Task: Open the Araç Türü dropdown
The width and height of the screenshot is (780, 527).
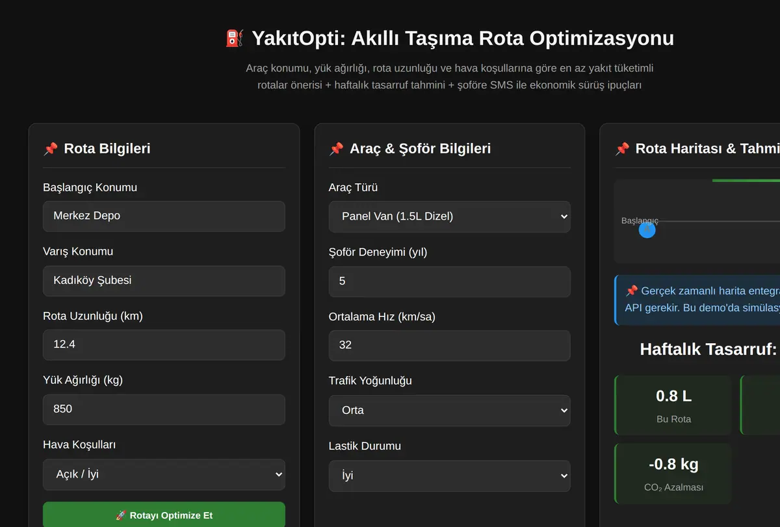Action: click(450, 216)
